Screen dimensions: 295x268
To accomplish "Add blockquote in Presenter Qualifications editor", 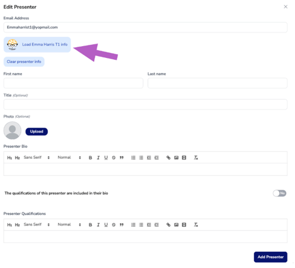I will (122, 225).
